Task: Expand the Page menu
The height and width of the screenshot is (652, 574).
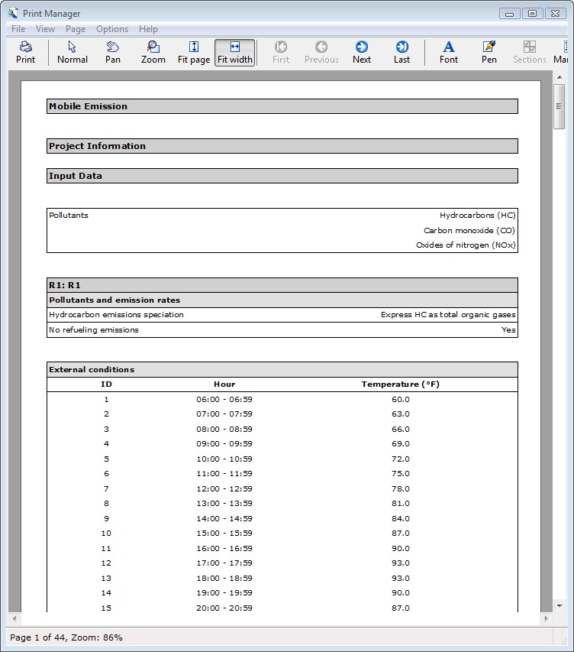Action: pyautogui.click(x=76, y=29)
